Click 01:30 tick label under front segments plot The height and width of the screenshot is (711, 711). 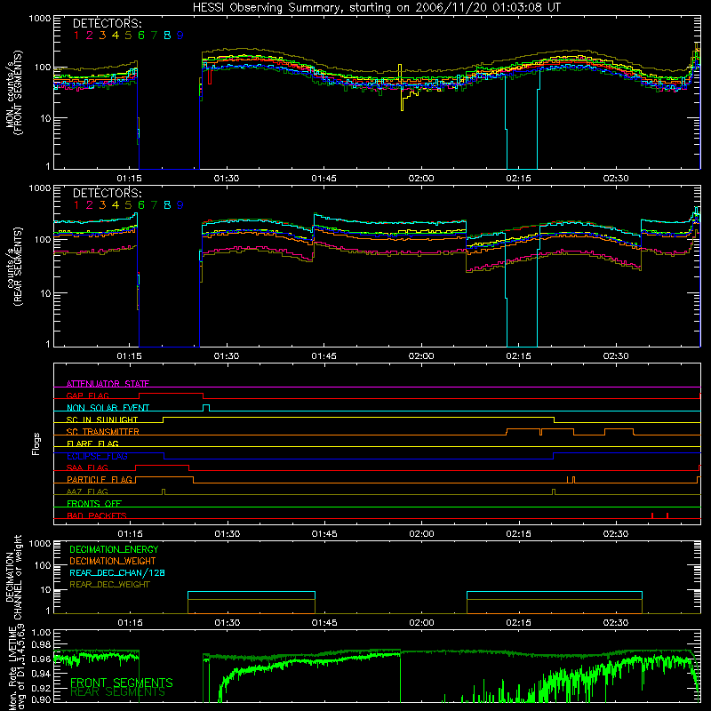click(x=227, y=179)
